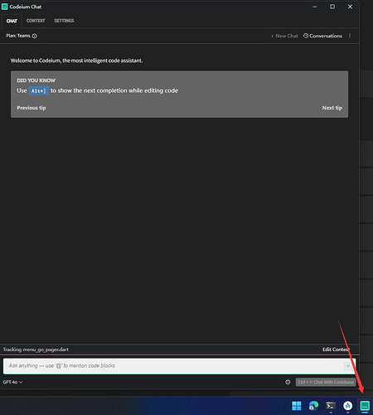Show the Next tip
Viewport: 373px width, 415px height.
tap(332, 108)
